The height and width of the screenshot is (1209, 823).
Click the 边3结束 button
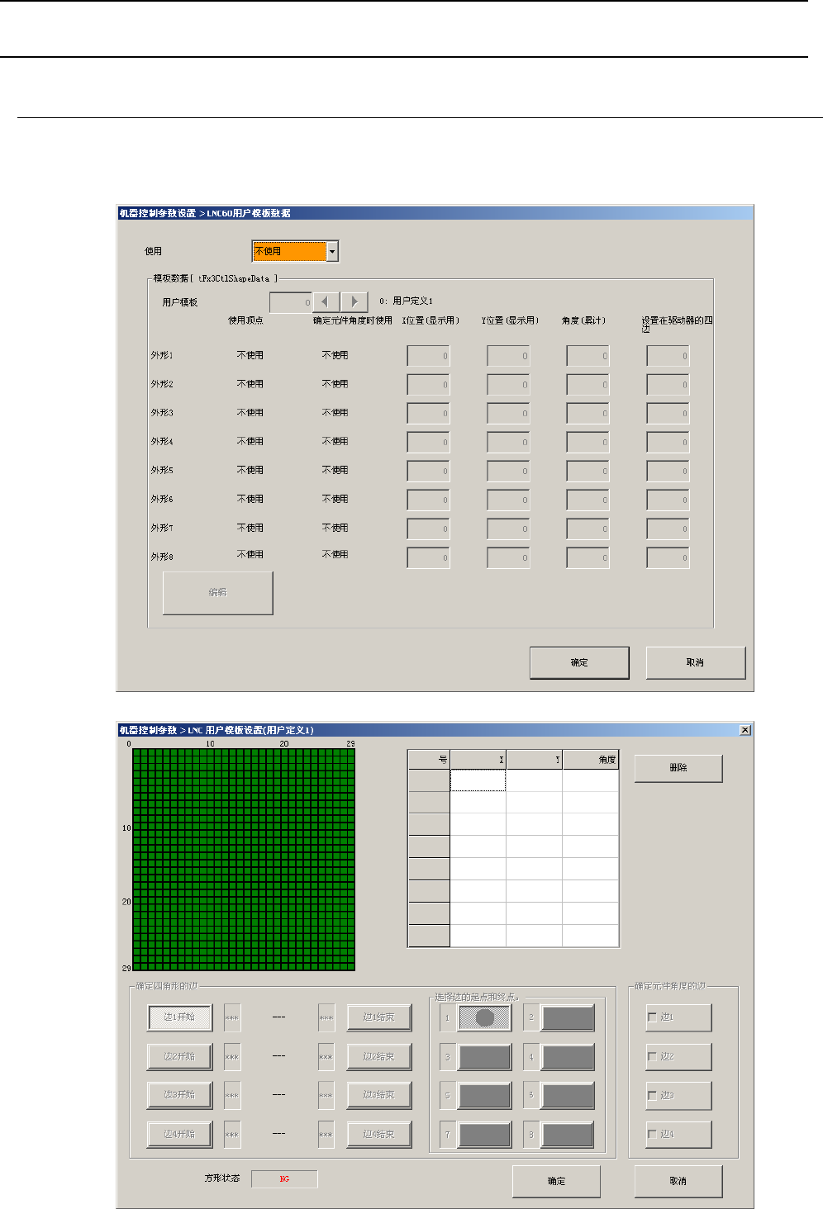pos(379,1095)
